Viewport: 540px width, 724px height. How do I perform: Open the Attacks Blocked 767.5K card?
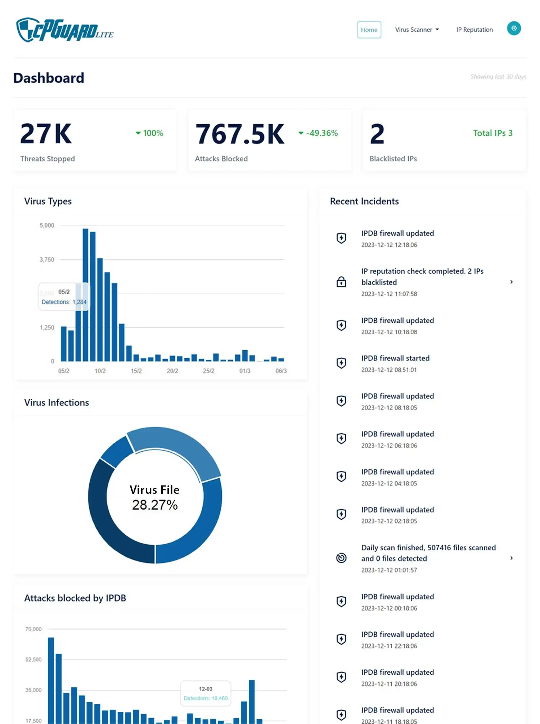coord(270,140)
